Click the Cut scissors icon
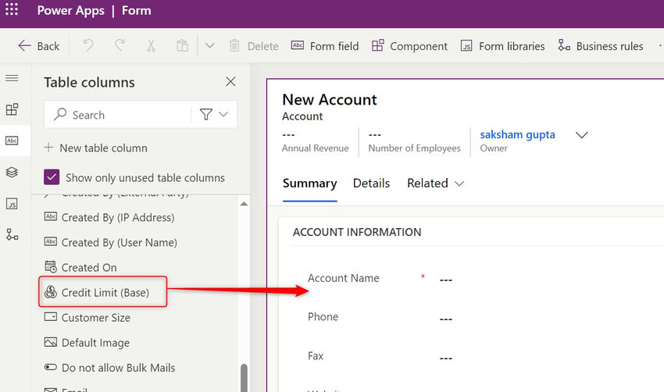 (151, 46)
